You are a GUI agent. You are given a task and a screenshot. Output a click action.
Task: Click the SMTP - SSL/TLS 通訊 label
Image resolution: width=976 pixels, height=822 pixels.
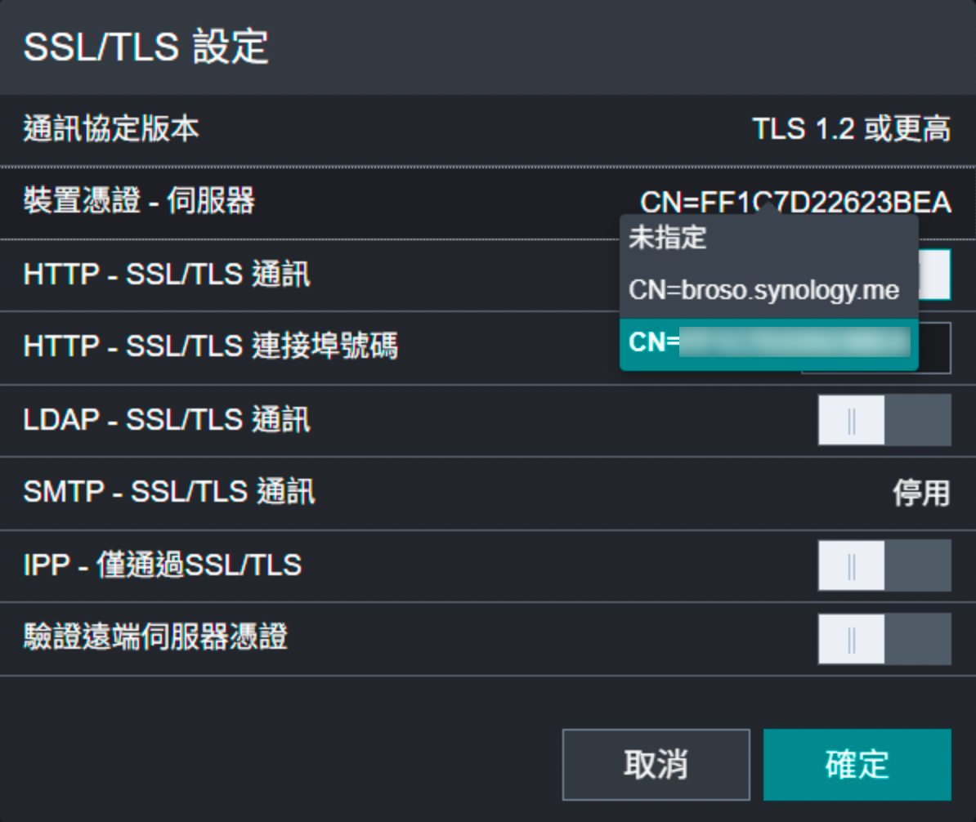click(169, 493)
